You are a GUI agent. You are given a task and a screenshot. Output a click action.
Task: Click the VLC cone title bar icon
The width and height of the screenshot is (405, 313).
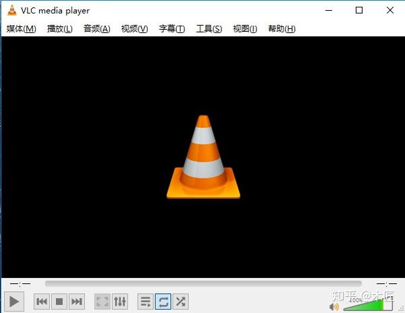point(12,10)
